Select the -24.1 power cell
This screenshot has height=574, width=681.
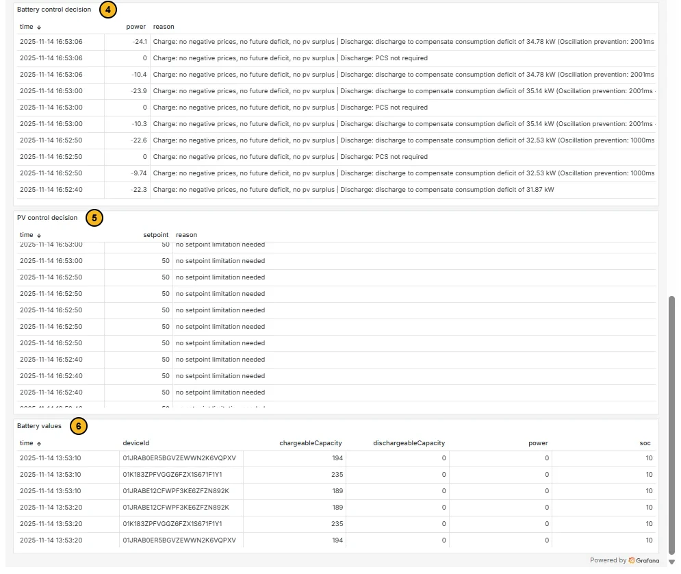127,42
